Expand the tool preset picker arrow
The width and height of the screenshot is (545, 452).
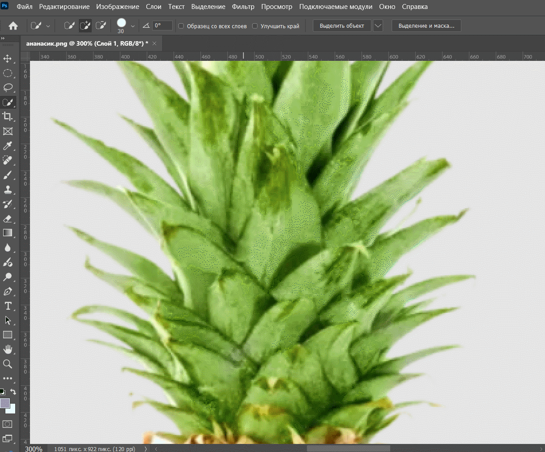(x=48, y=26)
